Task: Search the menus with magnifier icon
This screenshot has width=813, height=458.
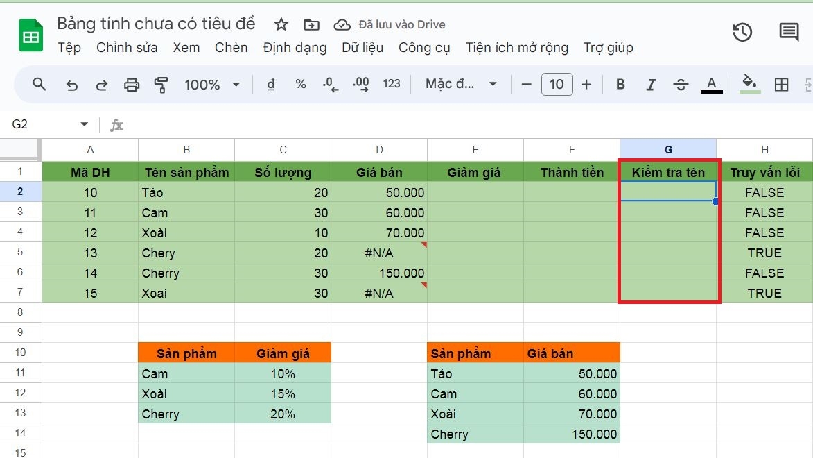Action: 39,84
